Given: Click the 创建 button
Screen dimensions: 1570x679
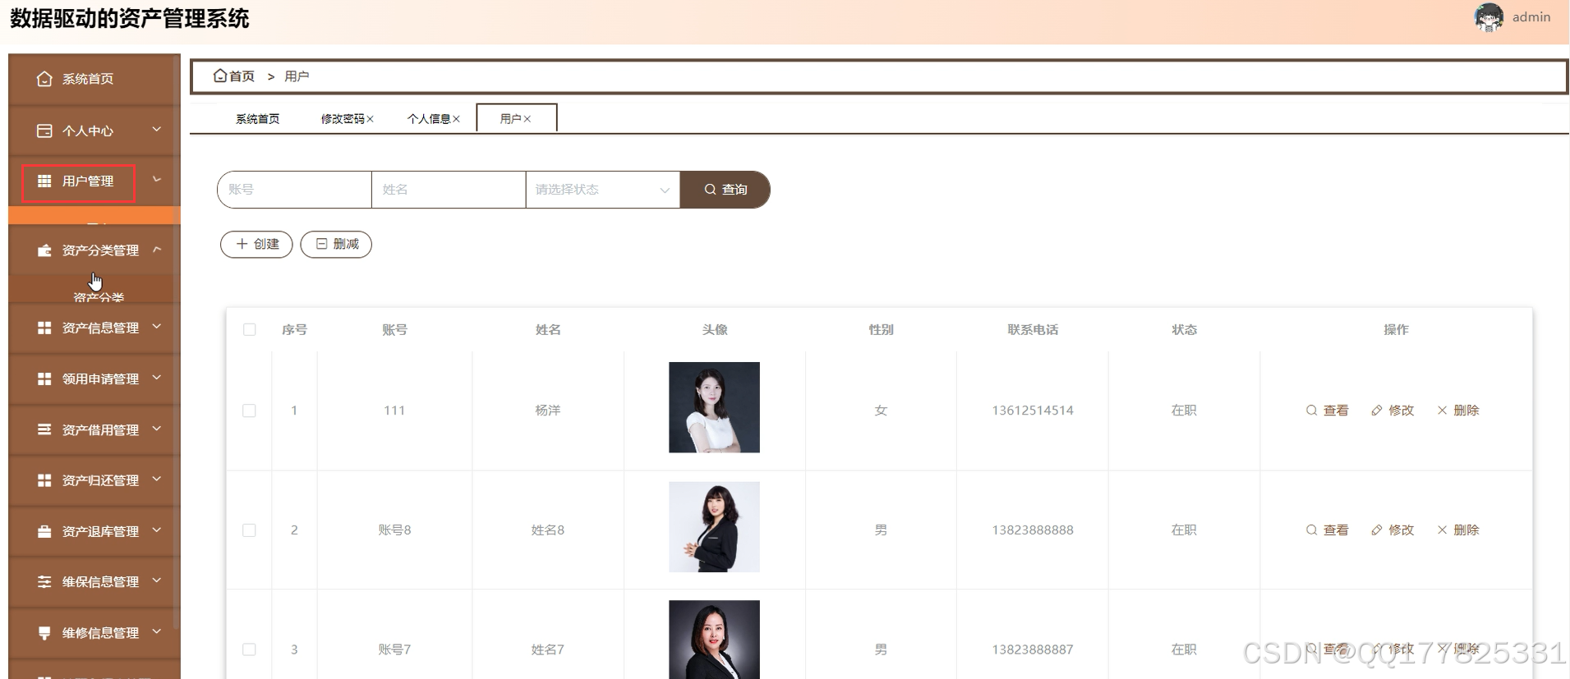Looking at the screenshot, I should (256, 244).
